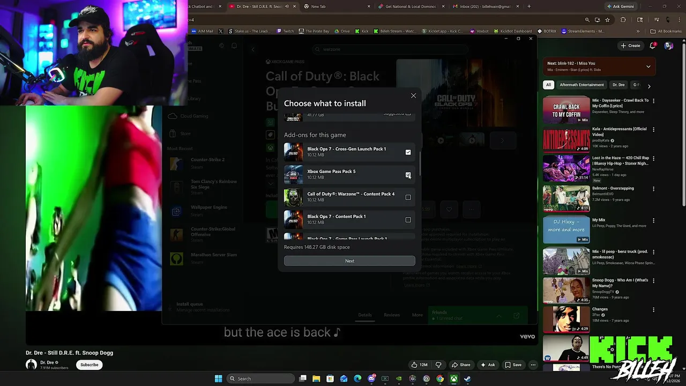
Task: Open File Explorer from the taskbar
Action: (x=316, y=378)
